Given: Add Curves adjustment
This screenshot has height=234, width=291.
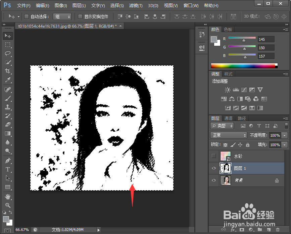Looking at the screenshot, I should pyautogui.click(x=244, y=90).
